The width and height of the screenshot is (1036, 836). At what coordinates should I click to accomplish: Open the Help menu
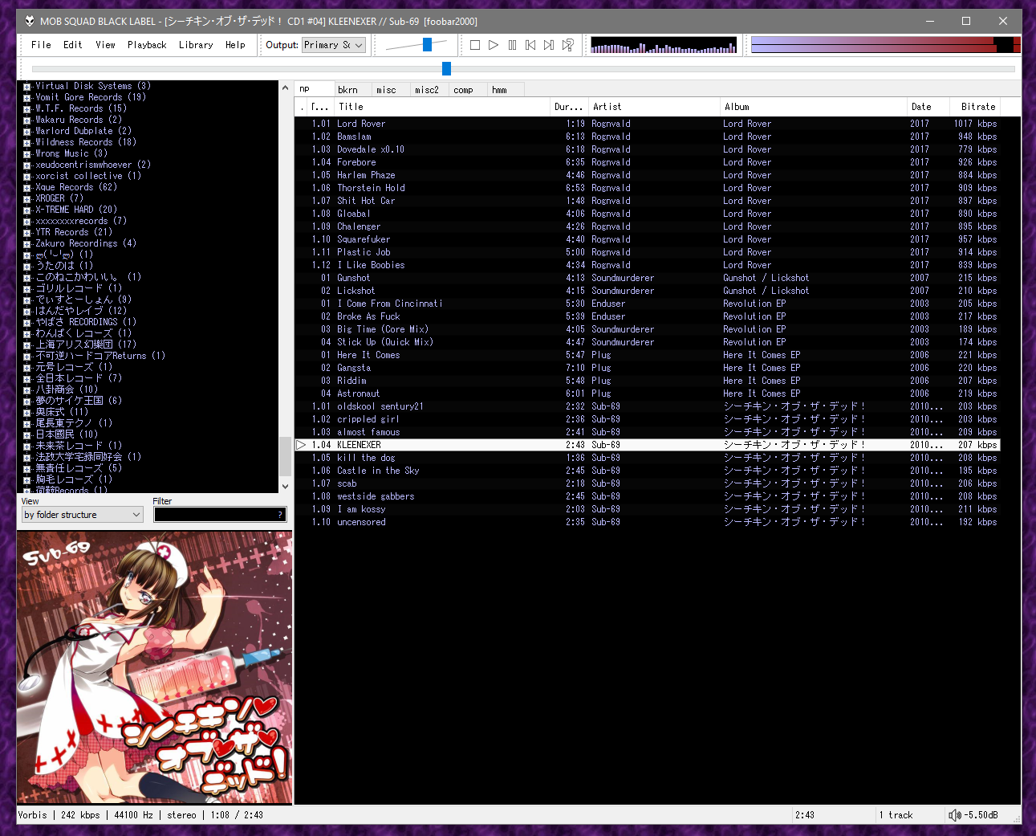coord(235,45)
